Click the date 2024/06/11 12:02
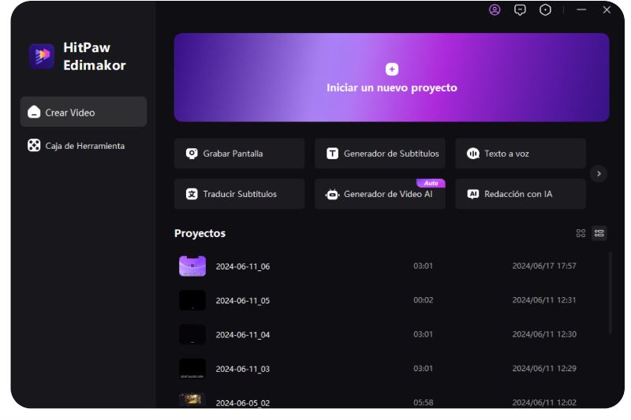This screenshot has height=420, width=631. [x=544, y=403]
